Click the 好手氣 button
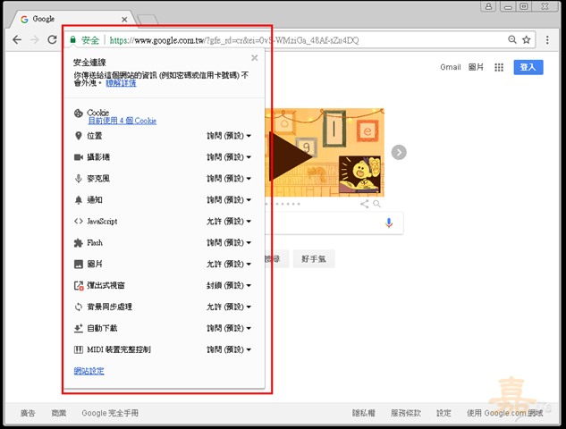 (314, 258)
